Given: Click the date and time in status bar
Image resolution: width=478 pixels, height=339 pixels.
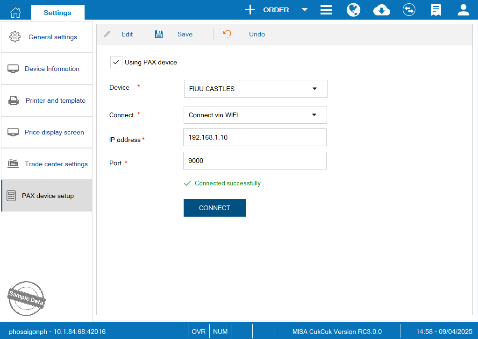Looking at the screenshot, I should [x=444, y=332].
